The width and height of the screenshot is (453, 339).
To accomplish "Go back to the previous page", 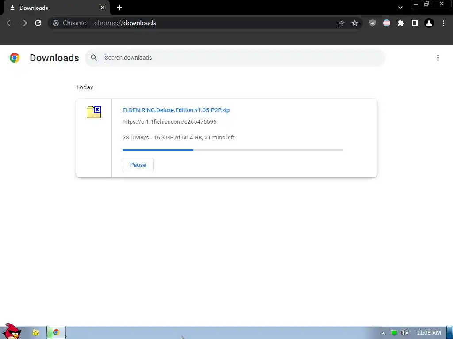I will pos(10,23).
